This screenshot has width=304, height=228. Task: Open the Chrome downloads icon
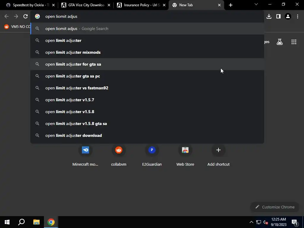(269, 17)
